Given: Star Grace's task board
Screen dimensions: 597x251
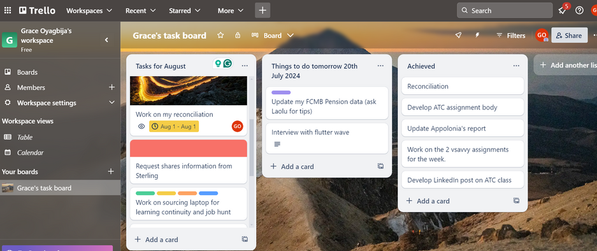Looking at the screenshot, I should pos(220,36).
